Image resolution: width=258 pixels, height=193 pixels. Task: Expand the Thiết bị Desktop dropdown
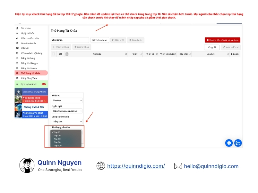coord(67,101)
